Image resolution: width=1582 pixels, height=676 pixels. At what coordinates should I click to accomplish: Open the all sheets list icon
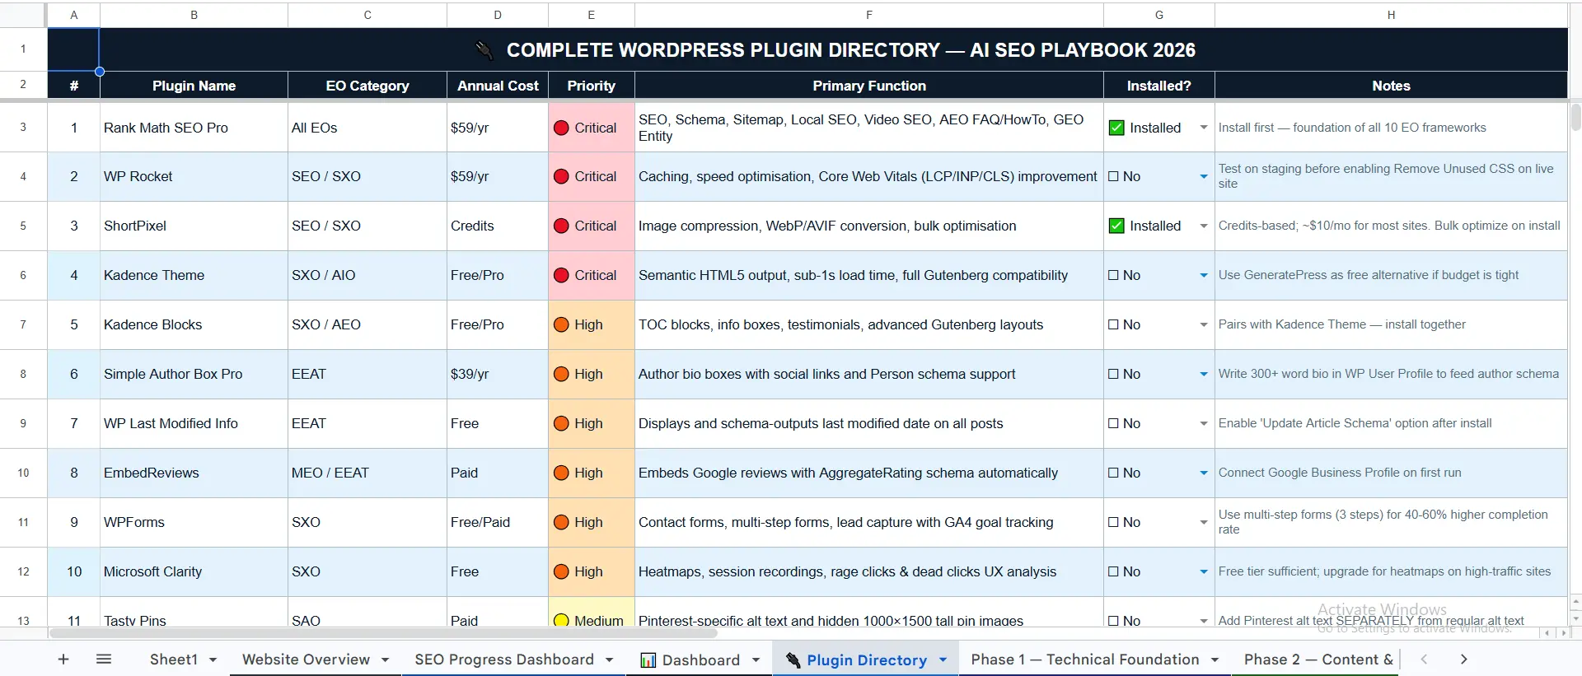pyautogui.click(x=104, y=659)
